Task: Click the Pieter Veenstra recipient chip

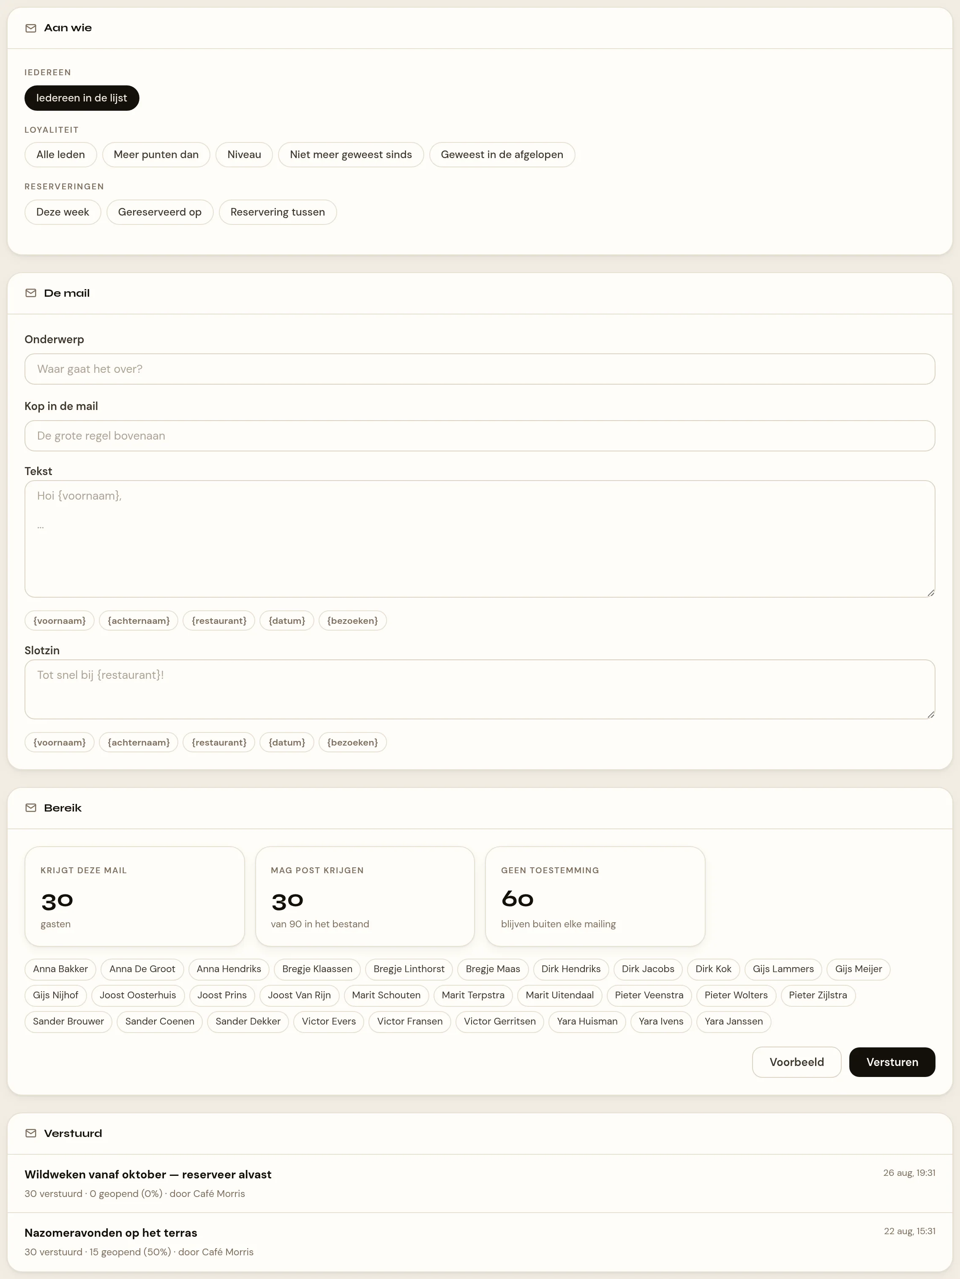Action: 649,995
